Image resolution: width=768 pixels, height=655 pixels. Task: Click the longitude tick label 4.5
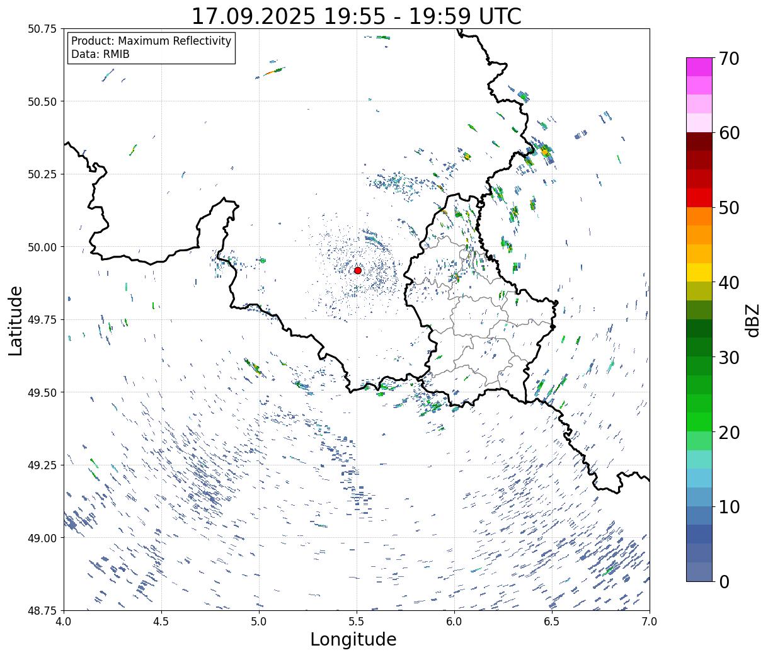[x=161, y=621]
